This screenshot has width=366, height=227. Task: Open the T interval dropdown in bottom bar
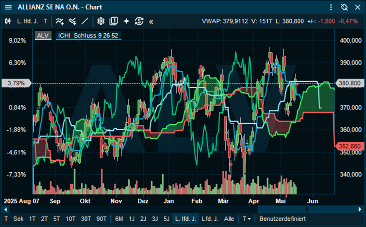point(247,219)
